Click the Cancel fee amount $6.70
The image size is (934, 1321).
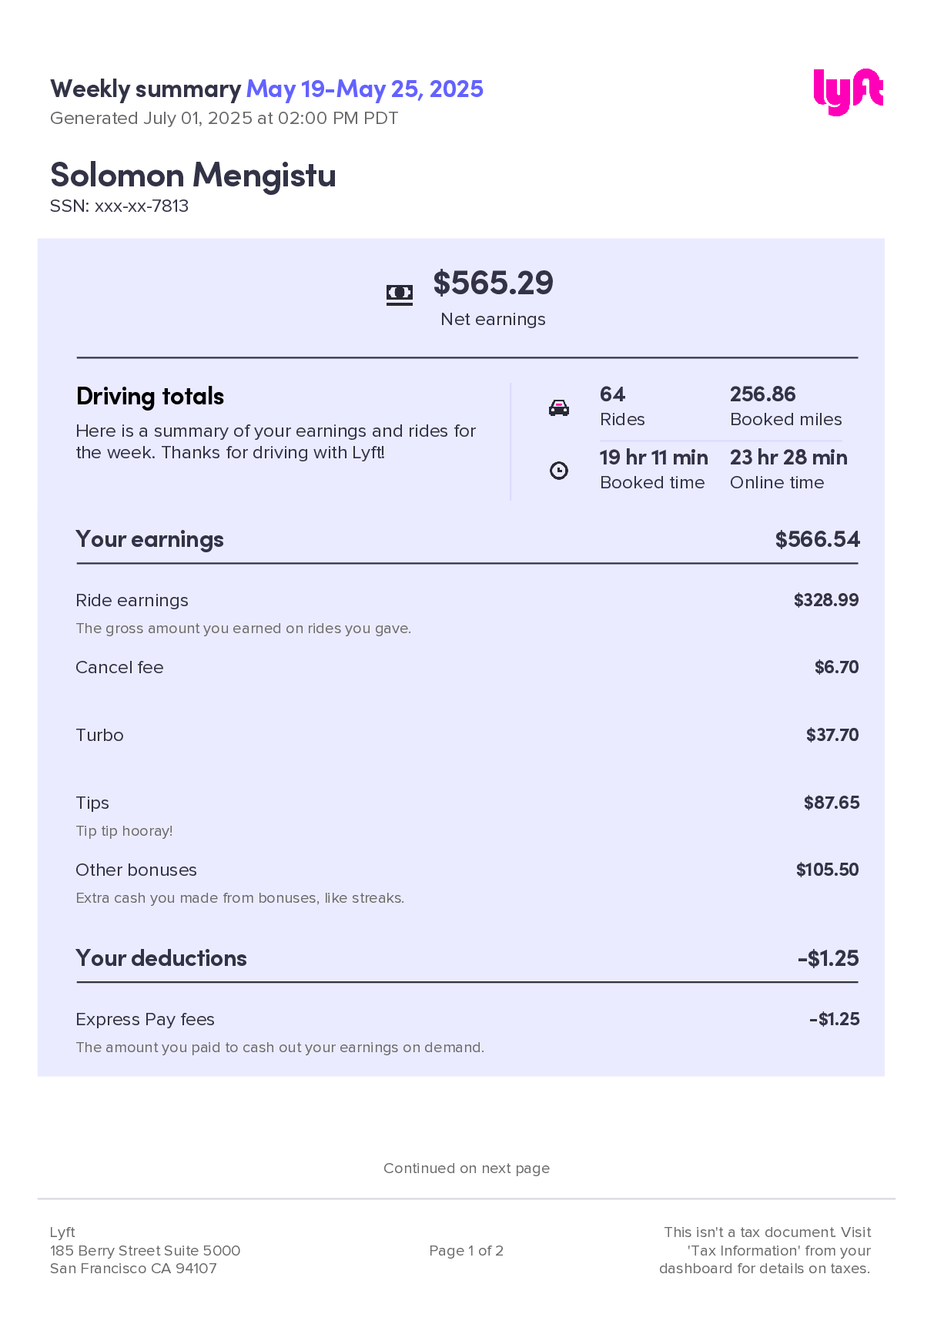pos(836,667)
